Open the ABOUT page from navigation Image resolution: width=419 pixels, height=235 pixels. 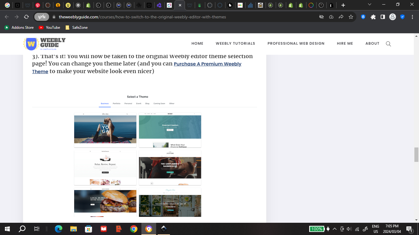(372, 43)
